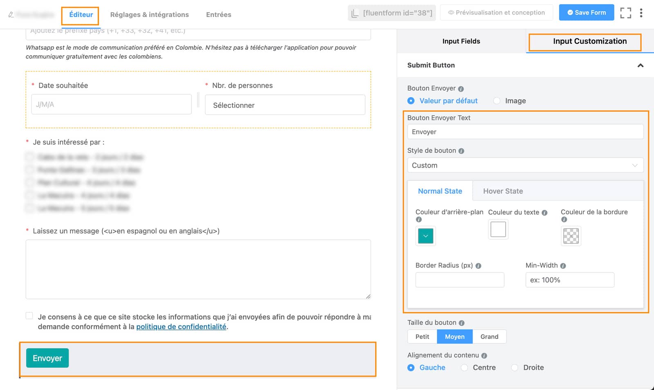Image resolution: width=654 pixels, height=390 pixels.
Task: Click the pencil icon beside the form name
Action: point(10,15)
